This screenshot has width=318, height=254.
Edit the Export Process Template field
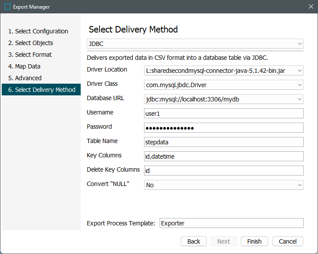231,223
